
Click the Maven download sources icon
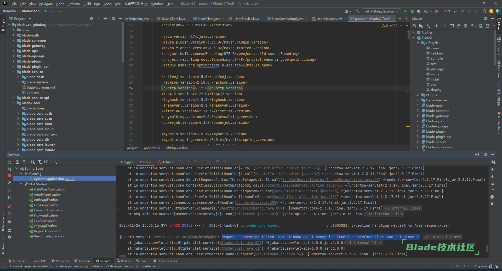428,26
